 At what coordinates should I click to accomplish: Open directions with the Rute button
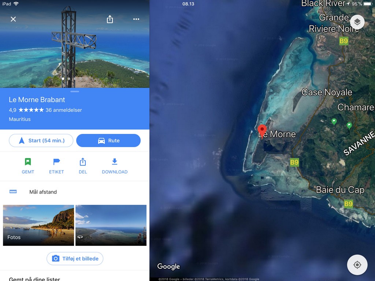(108, 140)
